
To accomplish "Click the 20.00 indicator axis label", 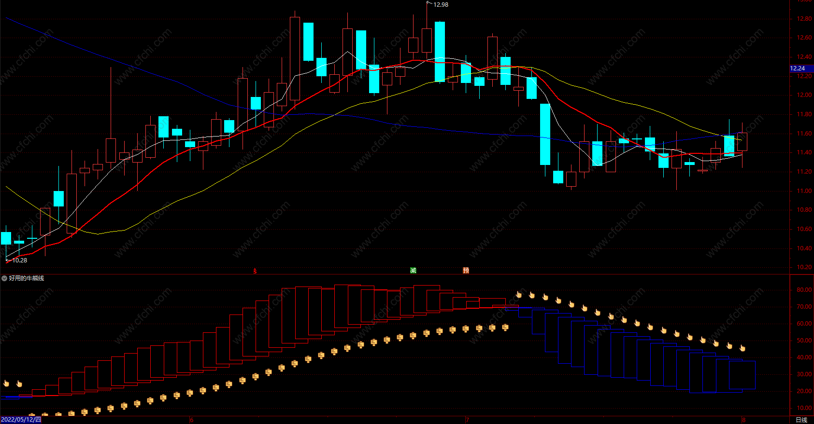I will [x=804, y=391].
